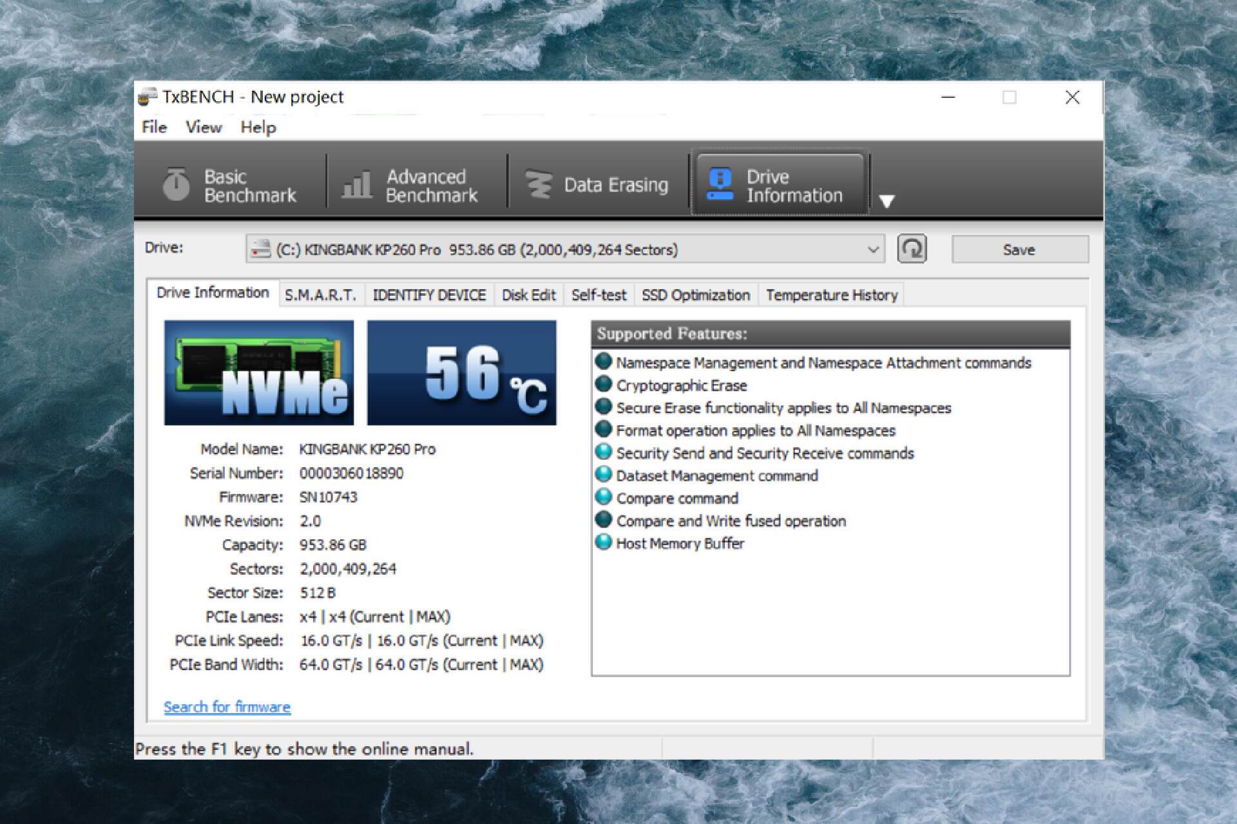Click the TxBENCH app icon in title bar
The height and width of the screenshot is (824, 1237).
point(148,97)
